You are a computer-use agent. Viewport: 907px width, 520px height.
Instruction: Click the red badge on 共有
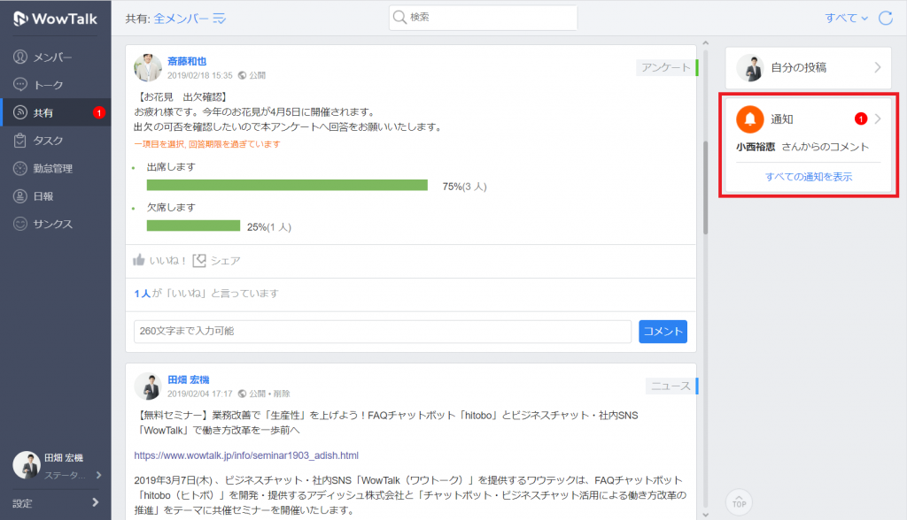pos(99,112)
